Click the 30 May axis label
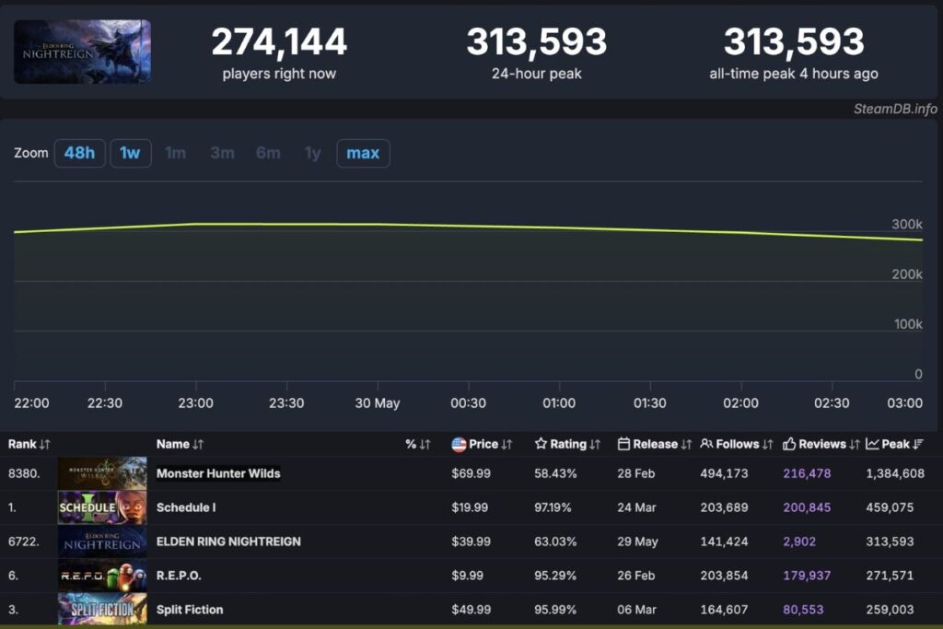The width and height of the screenshot is (943, 629). pyautogui.click(x=377, y=402)
